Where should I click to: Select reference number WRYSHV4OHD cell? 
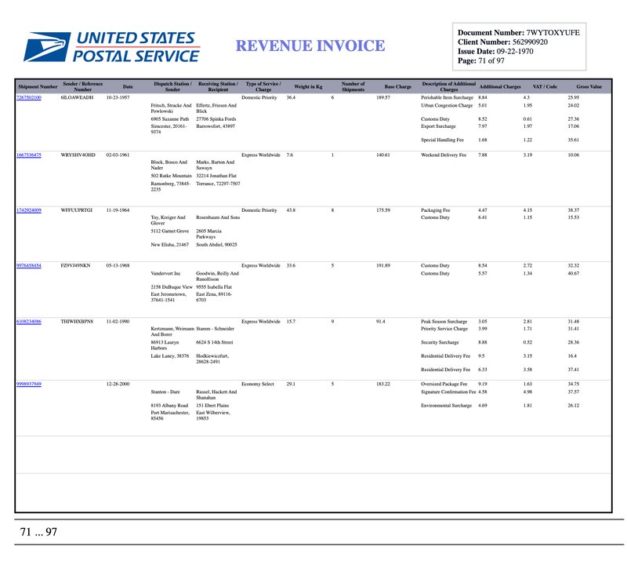[78, 155]
